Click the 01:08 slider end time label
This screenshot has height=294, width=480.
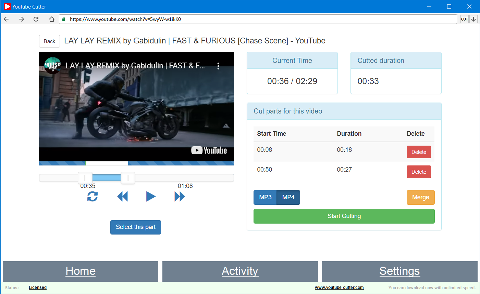pyautogui.click(x=185, y=186)
